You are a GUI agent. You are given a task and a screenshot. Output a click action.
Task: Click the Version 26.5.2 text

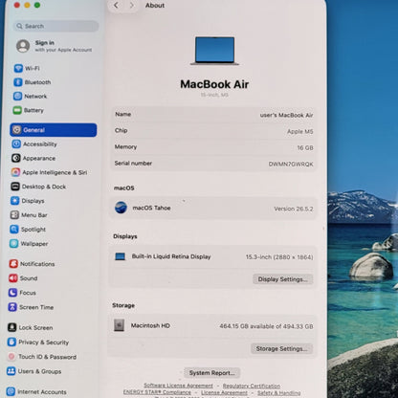pyautogui.click(x=294, y=209)
